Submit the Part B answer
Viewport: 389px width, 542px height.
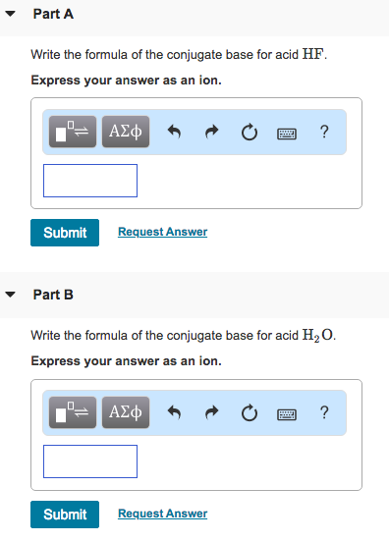(65, 515)
